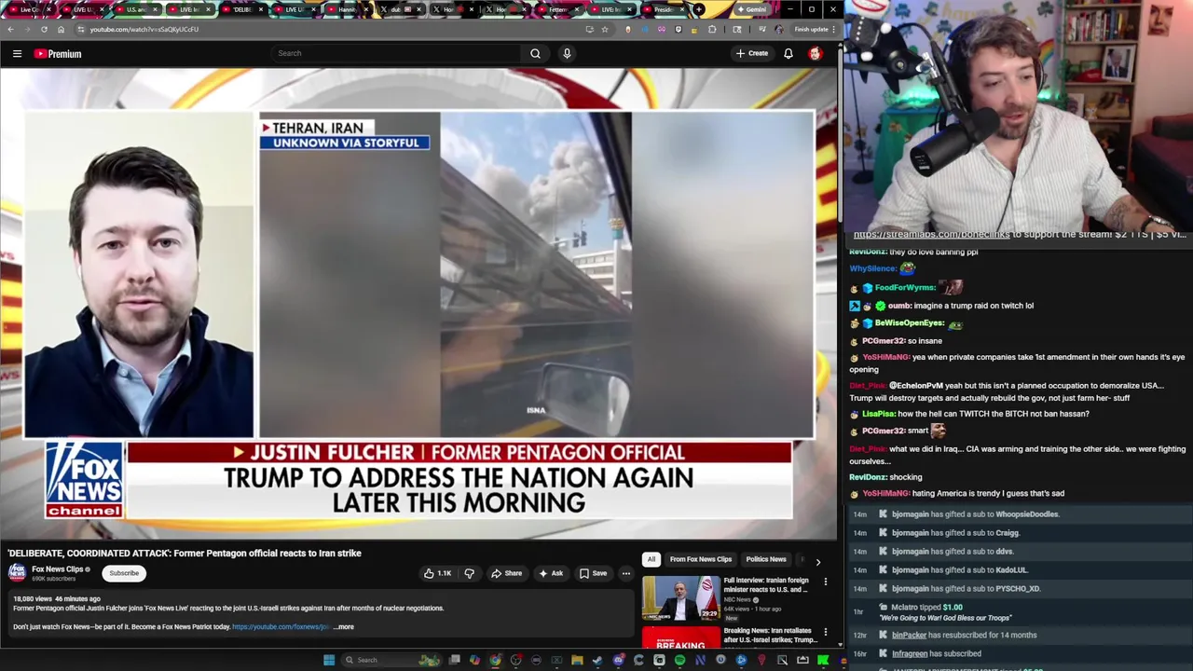Click the browser address bar URL
This screenshot has width=1193, height=671.
coord(144,29)
